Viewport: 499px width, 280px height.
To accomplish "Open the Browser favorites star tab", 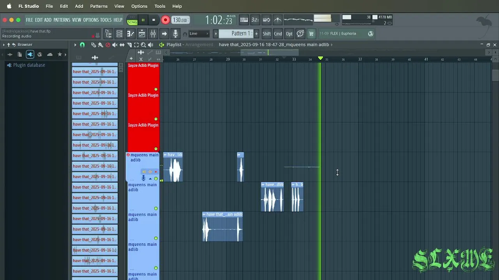I will [60, 54].
